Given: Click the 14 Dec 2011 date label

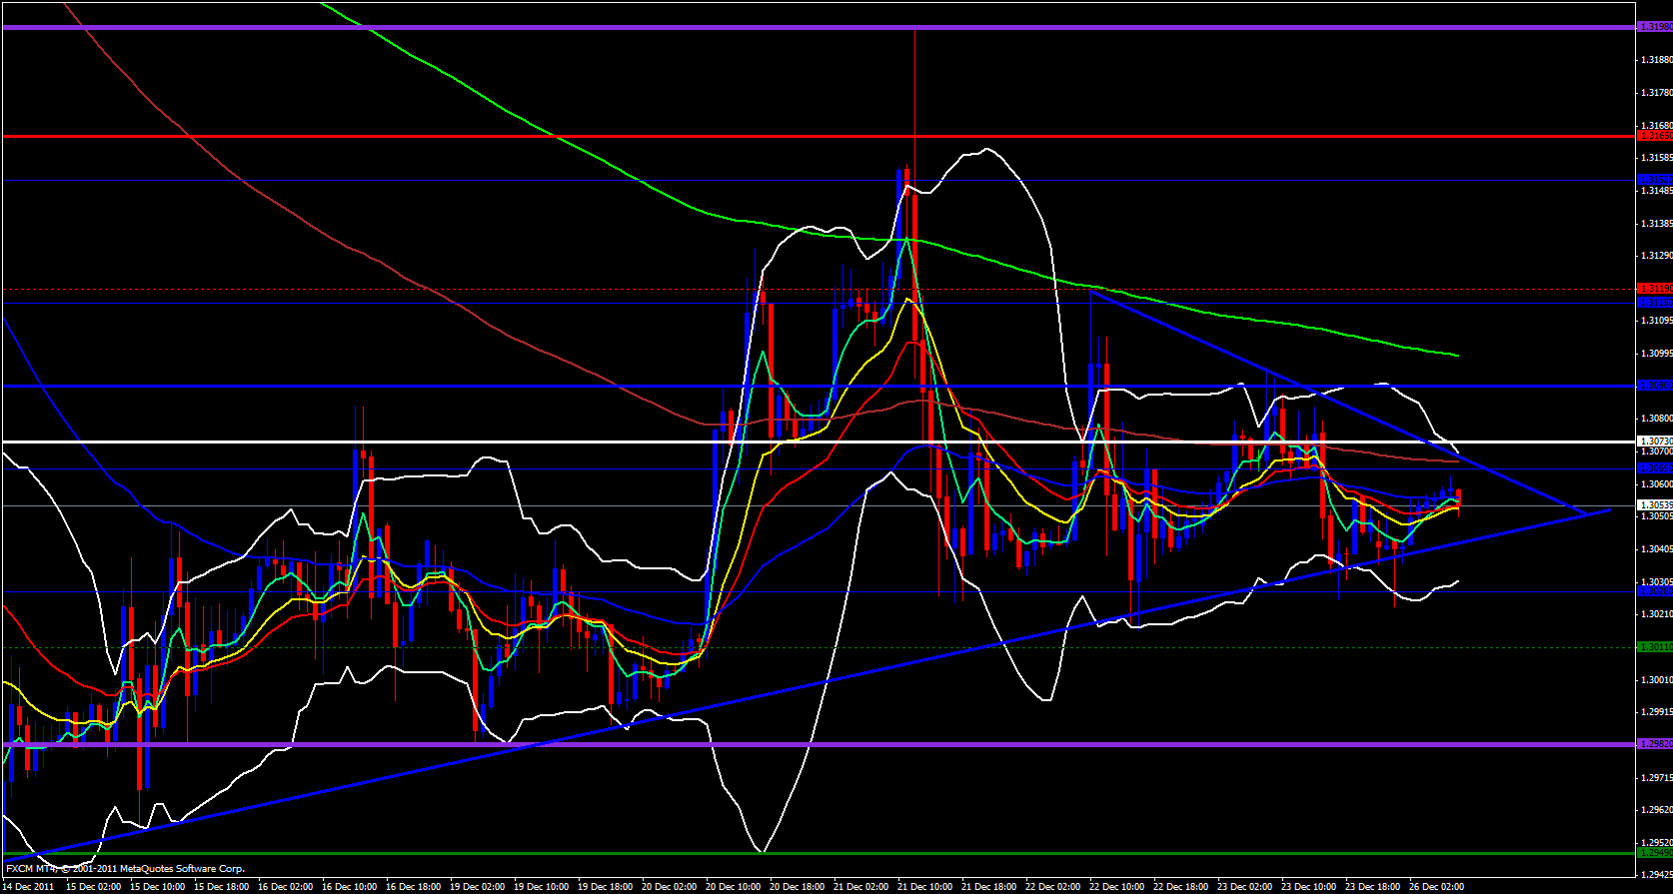Looking at the screenshot, I should pyautogui.click(x=29, y=886).
